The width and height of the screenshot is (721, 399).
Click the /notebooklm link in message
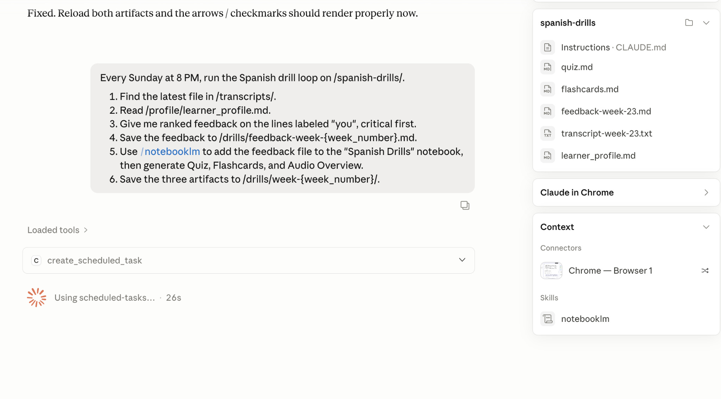(x=170, y=151)
